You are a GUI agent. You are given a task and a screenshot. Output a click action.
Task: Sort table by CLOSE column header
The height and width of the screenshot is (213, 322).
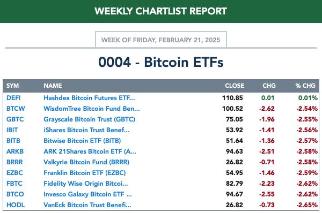point(235,86)
